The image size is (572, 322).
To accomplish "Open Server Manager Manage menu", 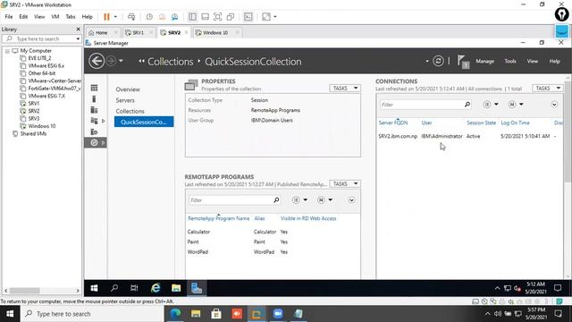I will pyautogui.click(x=484, y=62).
